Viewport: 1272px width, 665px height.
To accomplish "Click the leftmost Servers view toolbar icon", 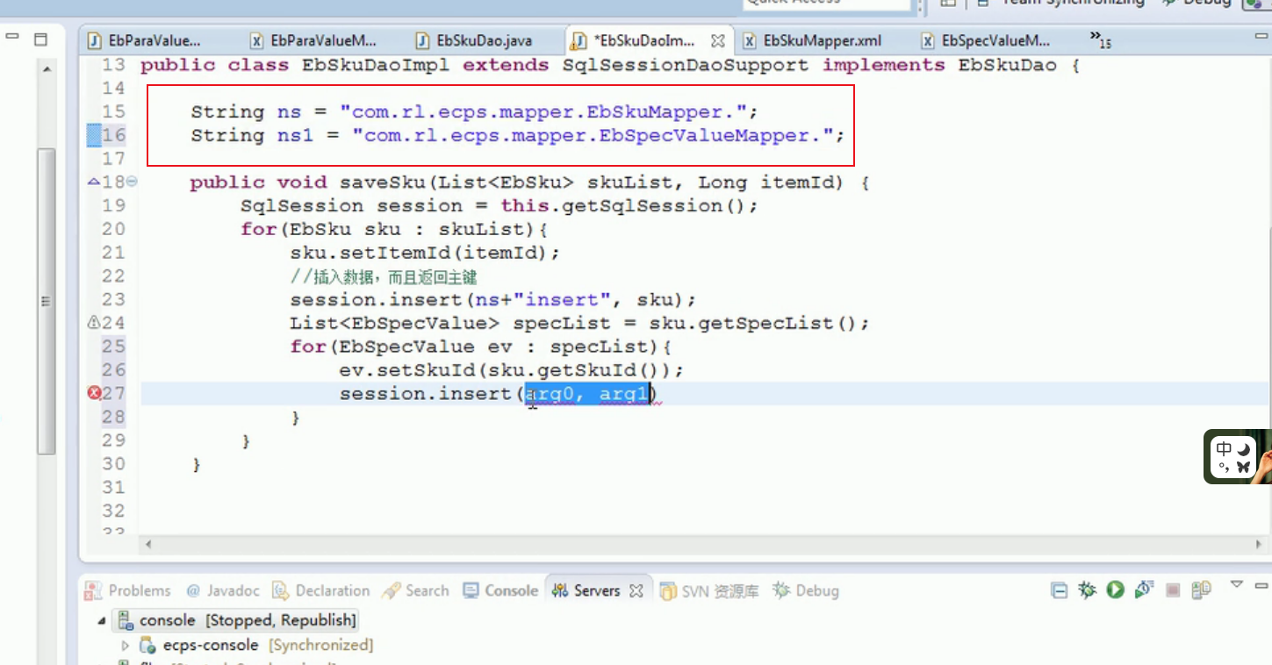I will click(1060, 590).
